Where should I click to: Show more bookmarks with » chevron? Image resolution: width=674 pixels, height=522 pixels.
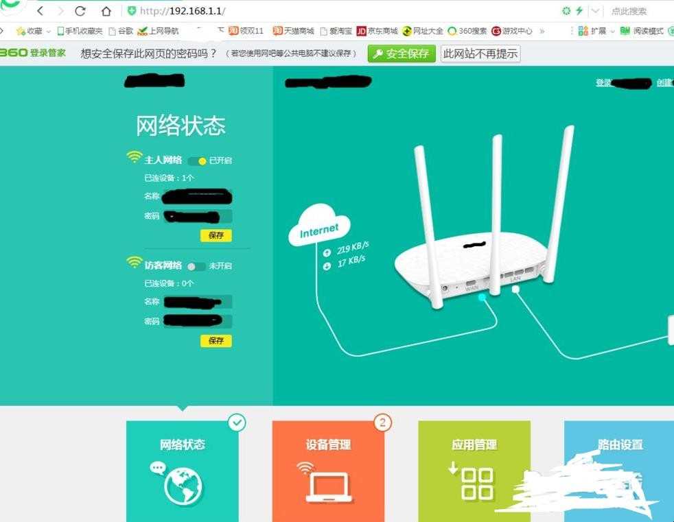coord(542,31)
